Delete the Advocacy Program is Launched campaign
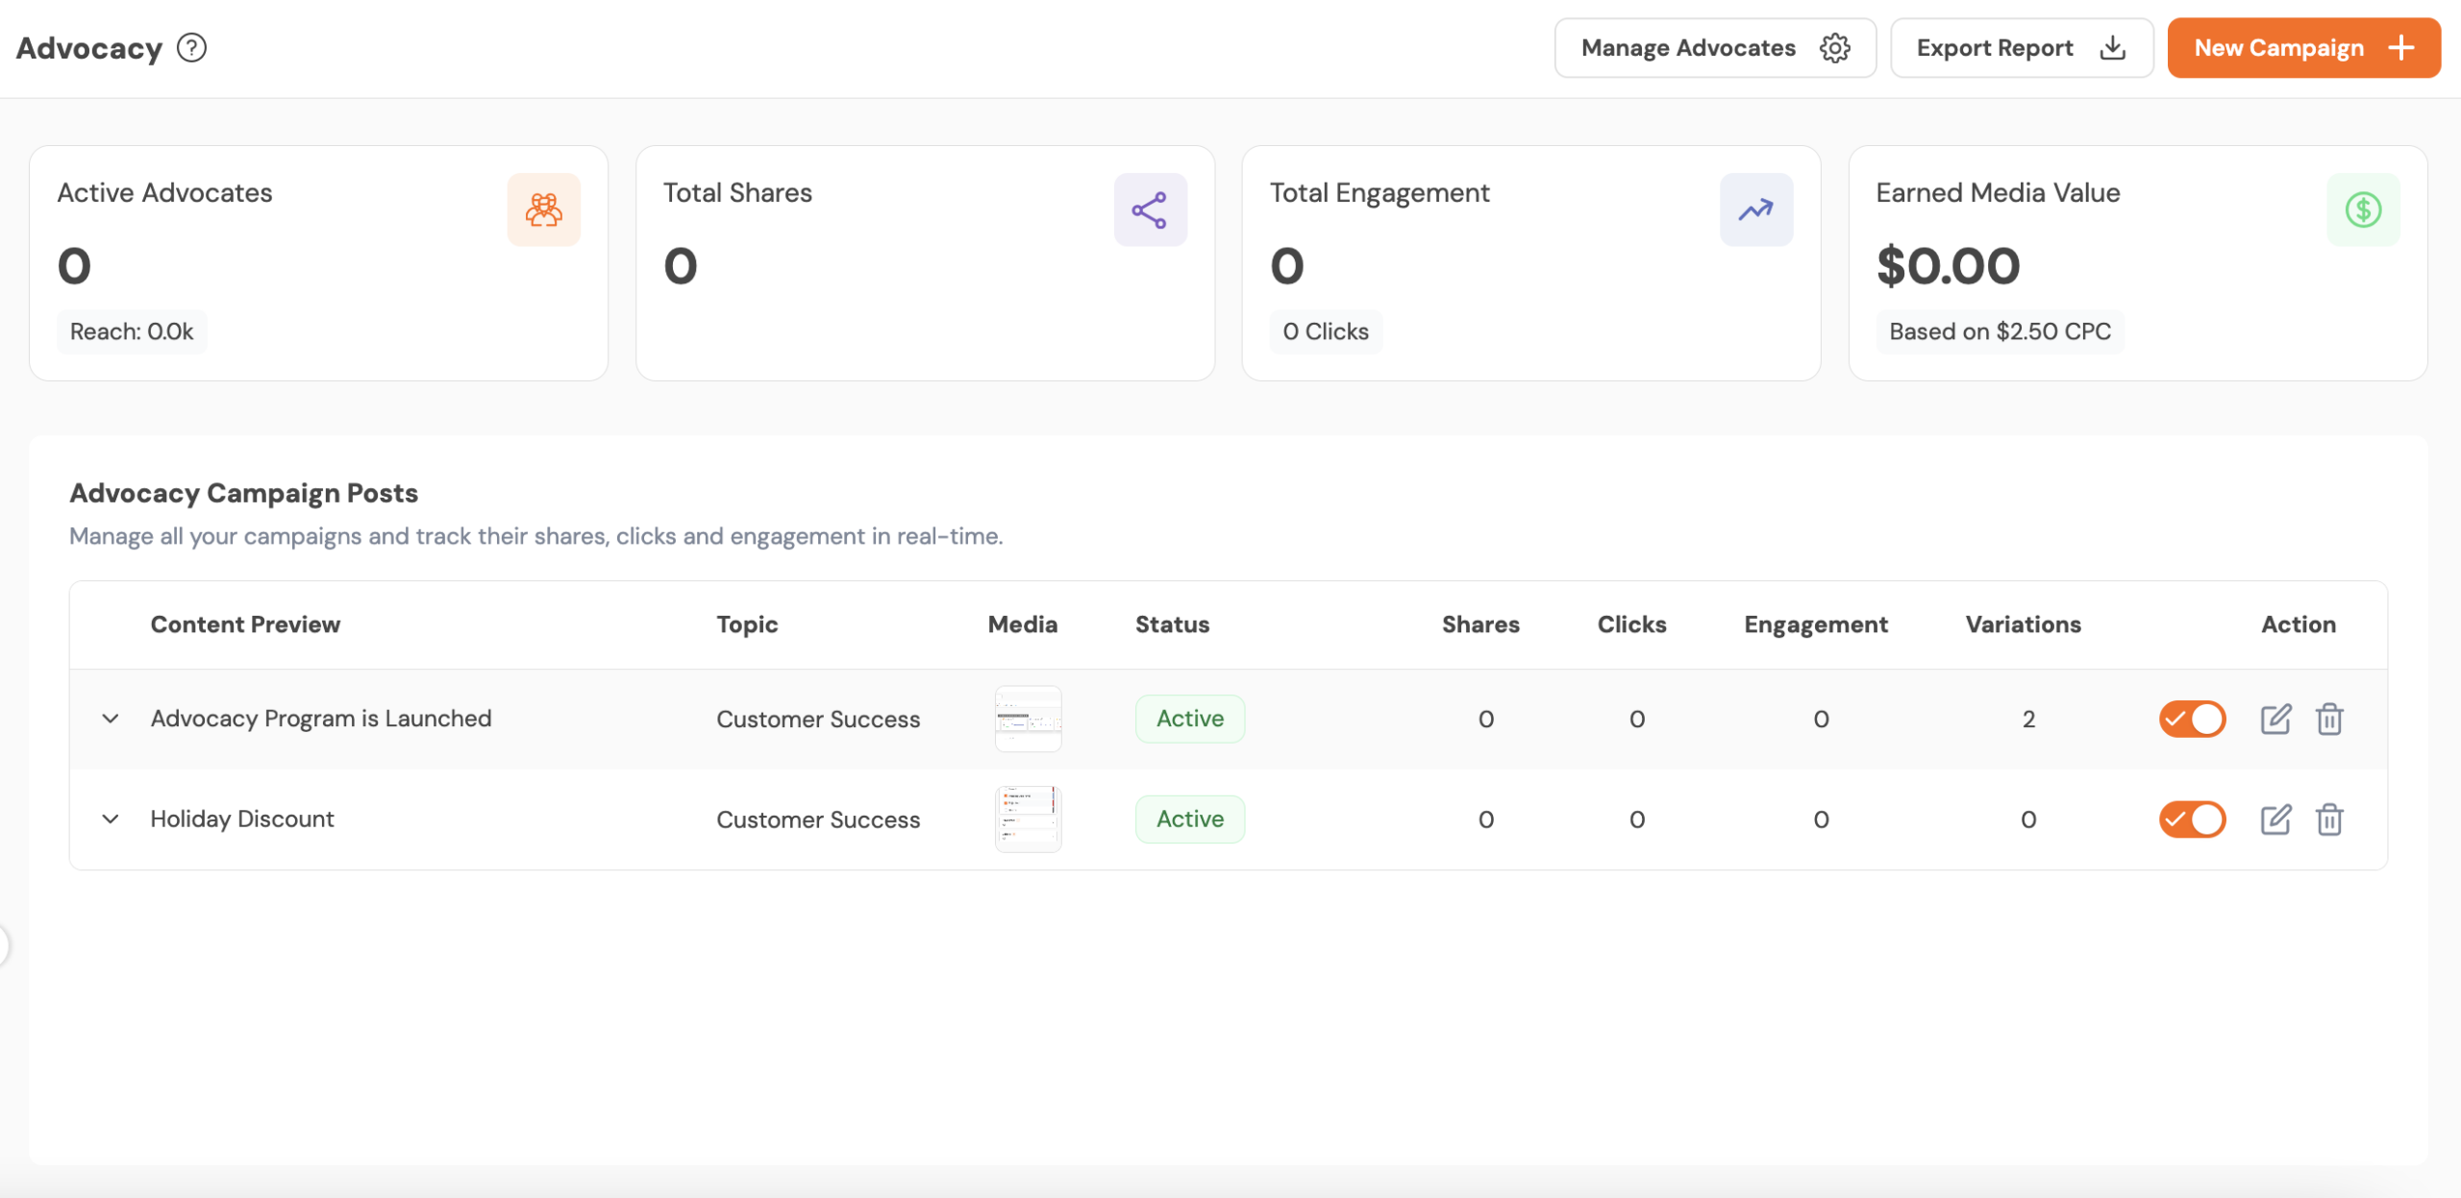This screenshot has width=2461, height=1198. click(2329, 719)
